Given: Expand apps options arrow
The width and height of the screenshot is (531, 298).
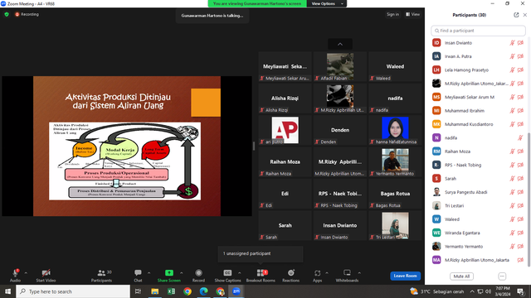Looking at the screenshot, I should (x=327, y=272).
